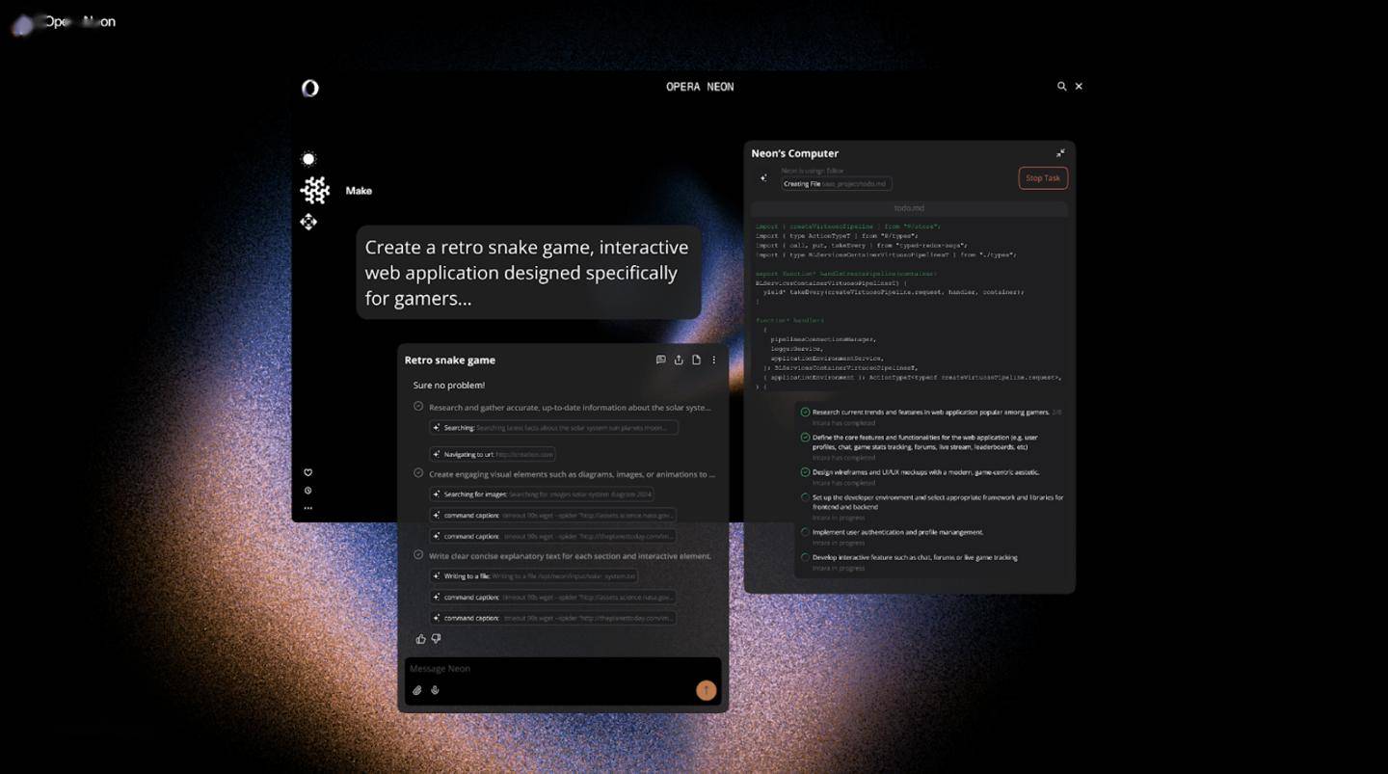Open the 'Searching for images' step chip
Viewport: 1388px width, 774px height.
(542, 494)
